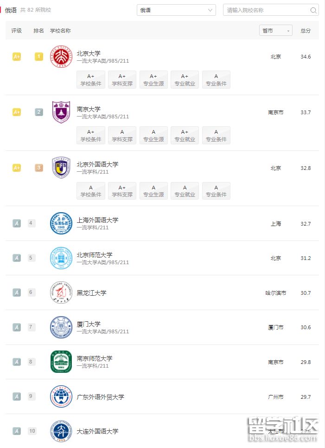This screenshot has width=325, height=448.
Task: Click the Peking University logo
Action: point(61,57)
